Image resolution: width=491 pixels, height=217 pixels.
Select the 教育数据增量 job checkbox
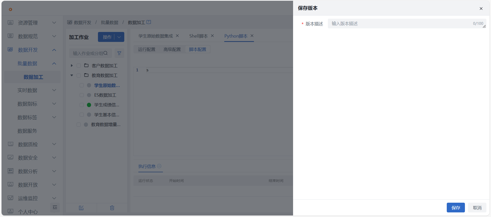point(79,124)
